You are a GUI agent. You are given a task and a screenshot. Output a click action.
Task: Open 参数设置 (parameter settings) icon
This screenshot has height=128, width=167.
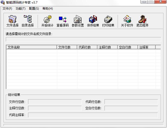78,21
